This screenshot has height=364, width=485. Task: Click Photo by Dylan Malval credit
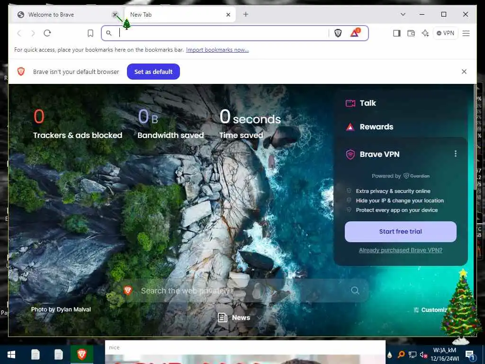coord(61,309)
